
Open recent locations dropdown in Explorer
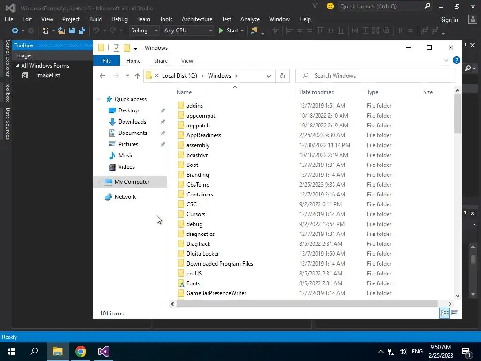pyautogui.click(x=127, y=76)
